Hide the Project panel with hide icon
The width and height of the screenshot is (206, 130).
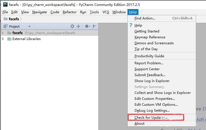94,26
